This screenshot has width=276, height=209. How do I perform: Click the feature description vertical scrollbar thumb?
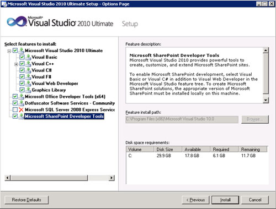point(266,74)
